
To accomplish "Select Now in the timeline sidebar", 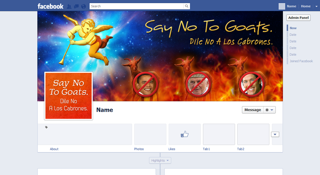I will pyautogui.click(x=293, y=28).
